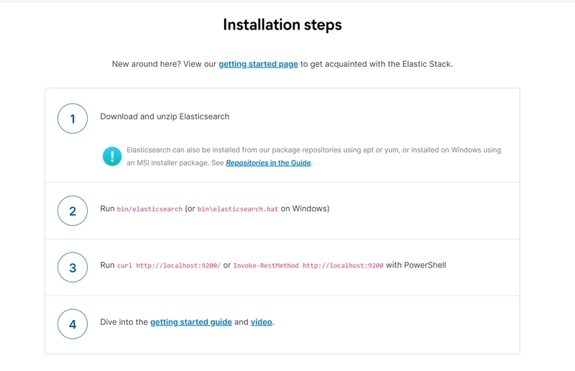Click the 'Dive into the' text

[124, 322]
